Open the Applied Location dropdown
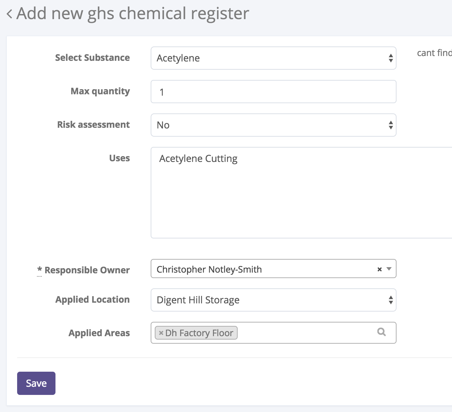The width and height of the screenshot is (452, 412). 273,300
